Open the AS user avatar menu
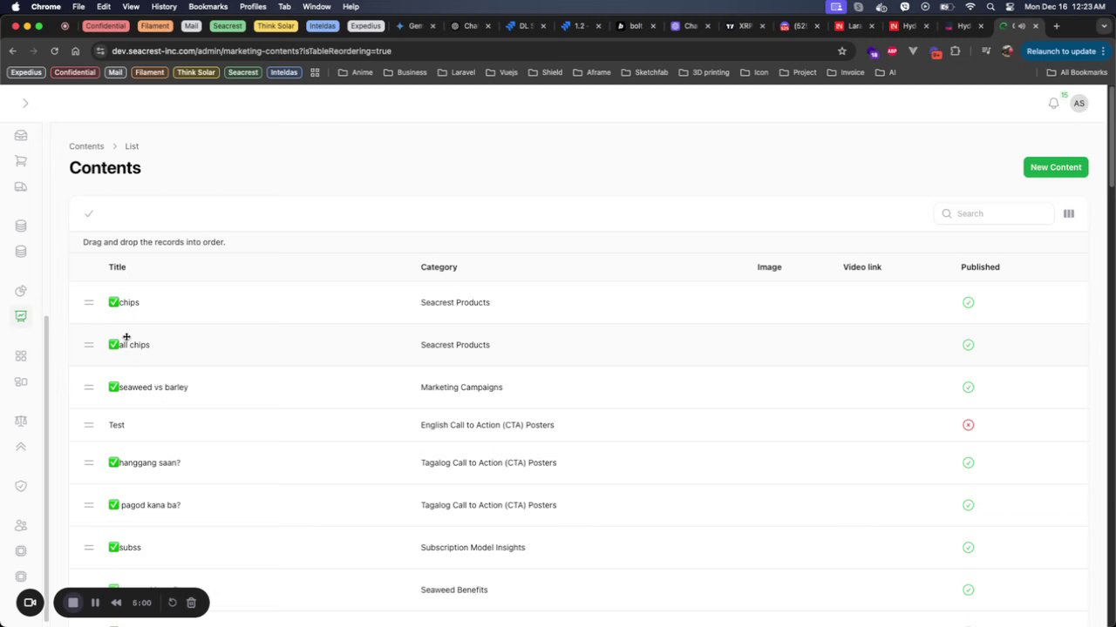This screenshot has height=627, width=1116. coord(1079,104)
